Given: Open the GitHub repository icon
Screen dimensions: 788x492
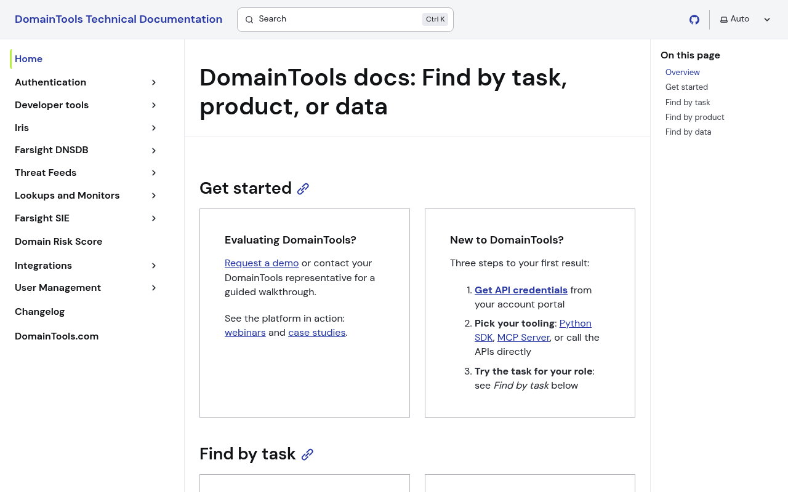Looking at the screenshot, I should pos(694,20).
